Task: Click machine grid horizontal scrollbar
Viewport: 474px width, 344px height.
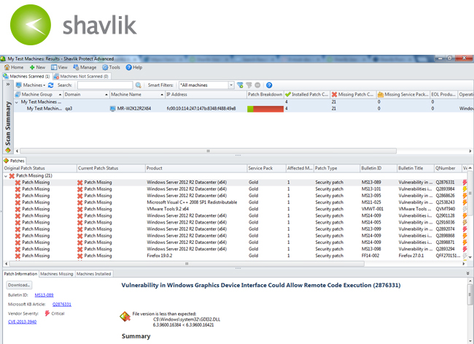Action: 208,150
